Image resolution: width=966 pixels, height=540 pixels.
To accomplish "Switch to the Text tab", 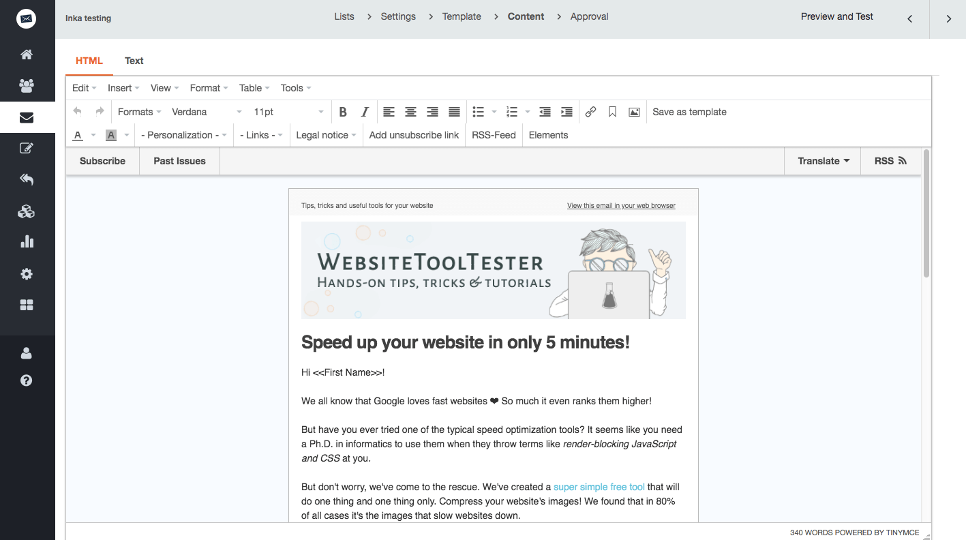I will point(134,61).
